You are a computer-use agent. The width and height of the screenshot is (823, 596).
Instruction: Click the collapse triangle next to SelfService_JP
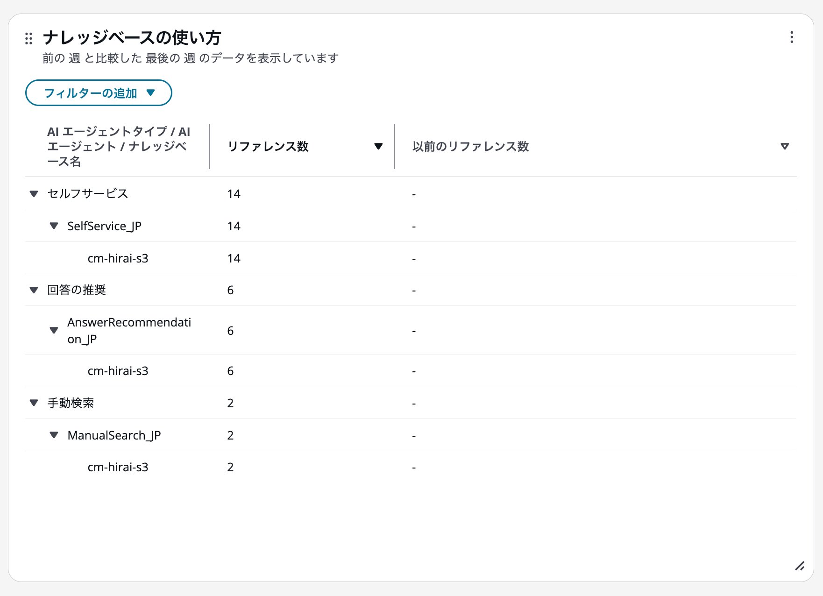point(54,226)
